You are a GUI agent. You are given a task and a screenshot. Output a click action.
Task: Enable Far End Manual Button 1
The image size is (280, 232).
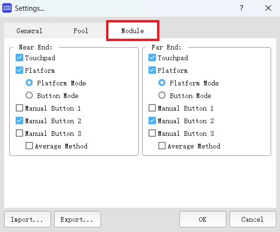tap(152, 108)
